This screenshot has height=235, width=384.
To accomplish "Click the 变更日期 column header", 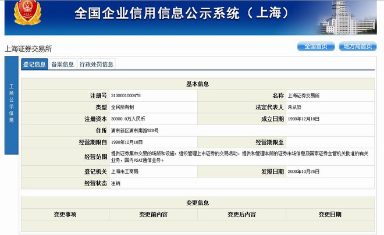I will (330, 215).
